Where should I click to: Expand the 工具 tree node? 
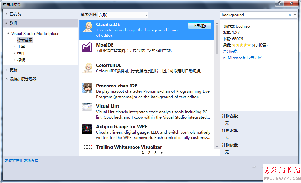[14, 47]
